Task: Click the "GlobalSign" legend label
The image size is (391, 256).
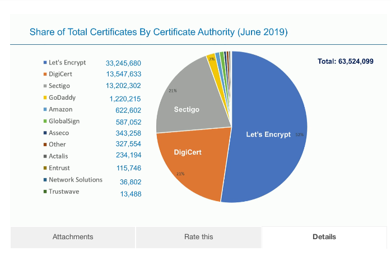Action: [64, 121]
